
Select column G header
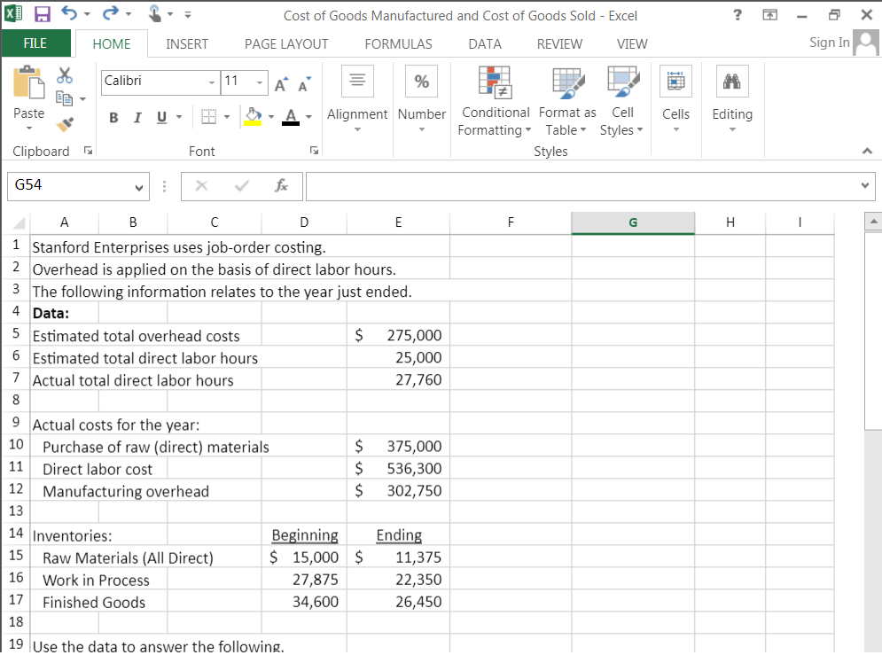point(633,222)
